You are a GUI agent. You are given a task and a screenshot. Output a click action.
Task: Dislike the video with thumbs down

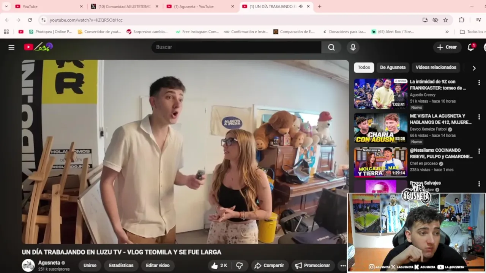pyautogui.click(x=239, y=265)
